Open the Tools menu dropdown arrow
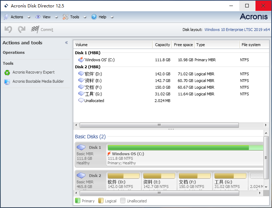The height and width of the screenshot is (208, 272). 85,17
